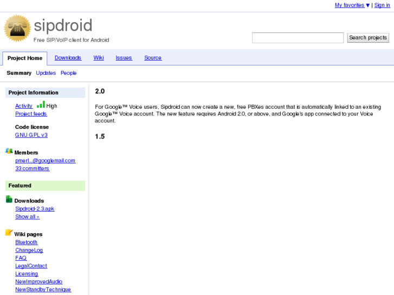Click the Members people icon

[9, 151]
